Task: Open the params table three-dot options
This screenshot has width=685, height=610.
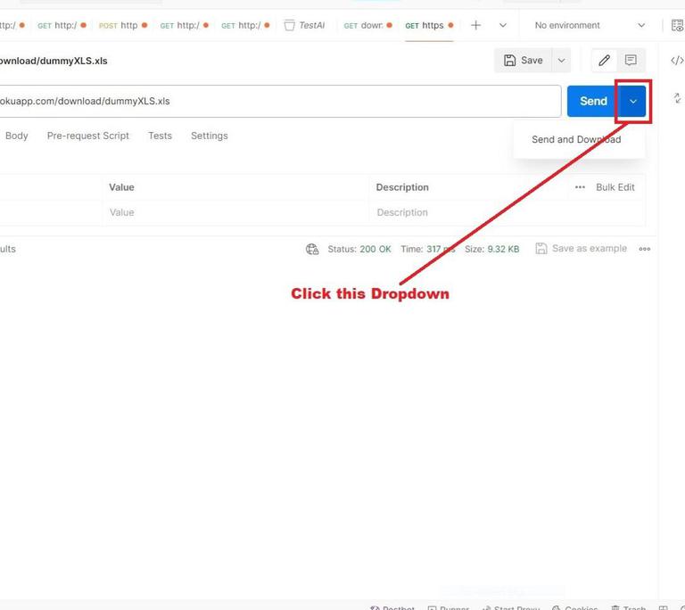Action: click(x=580, y=187)
